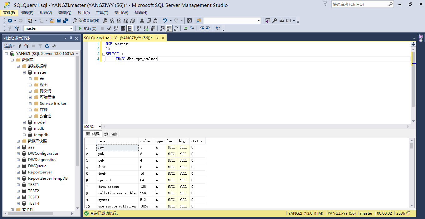Viewport: 425px width, 219px height.
Task: Toggle the auto-hide pin on Object Explorer
Action: [70, 38]
